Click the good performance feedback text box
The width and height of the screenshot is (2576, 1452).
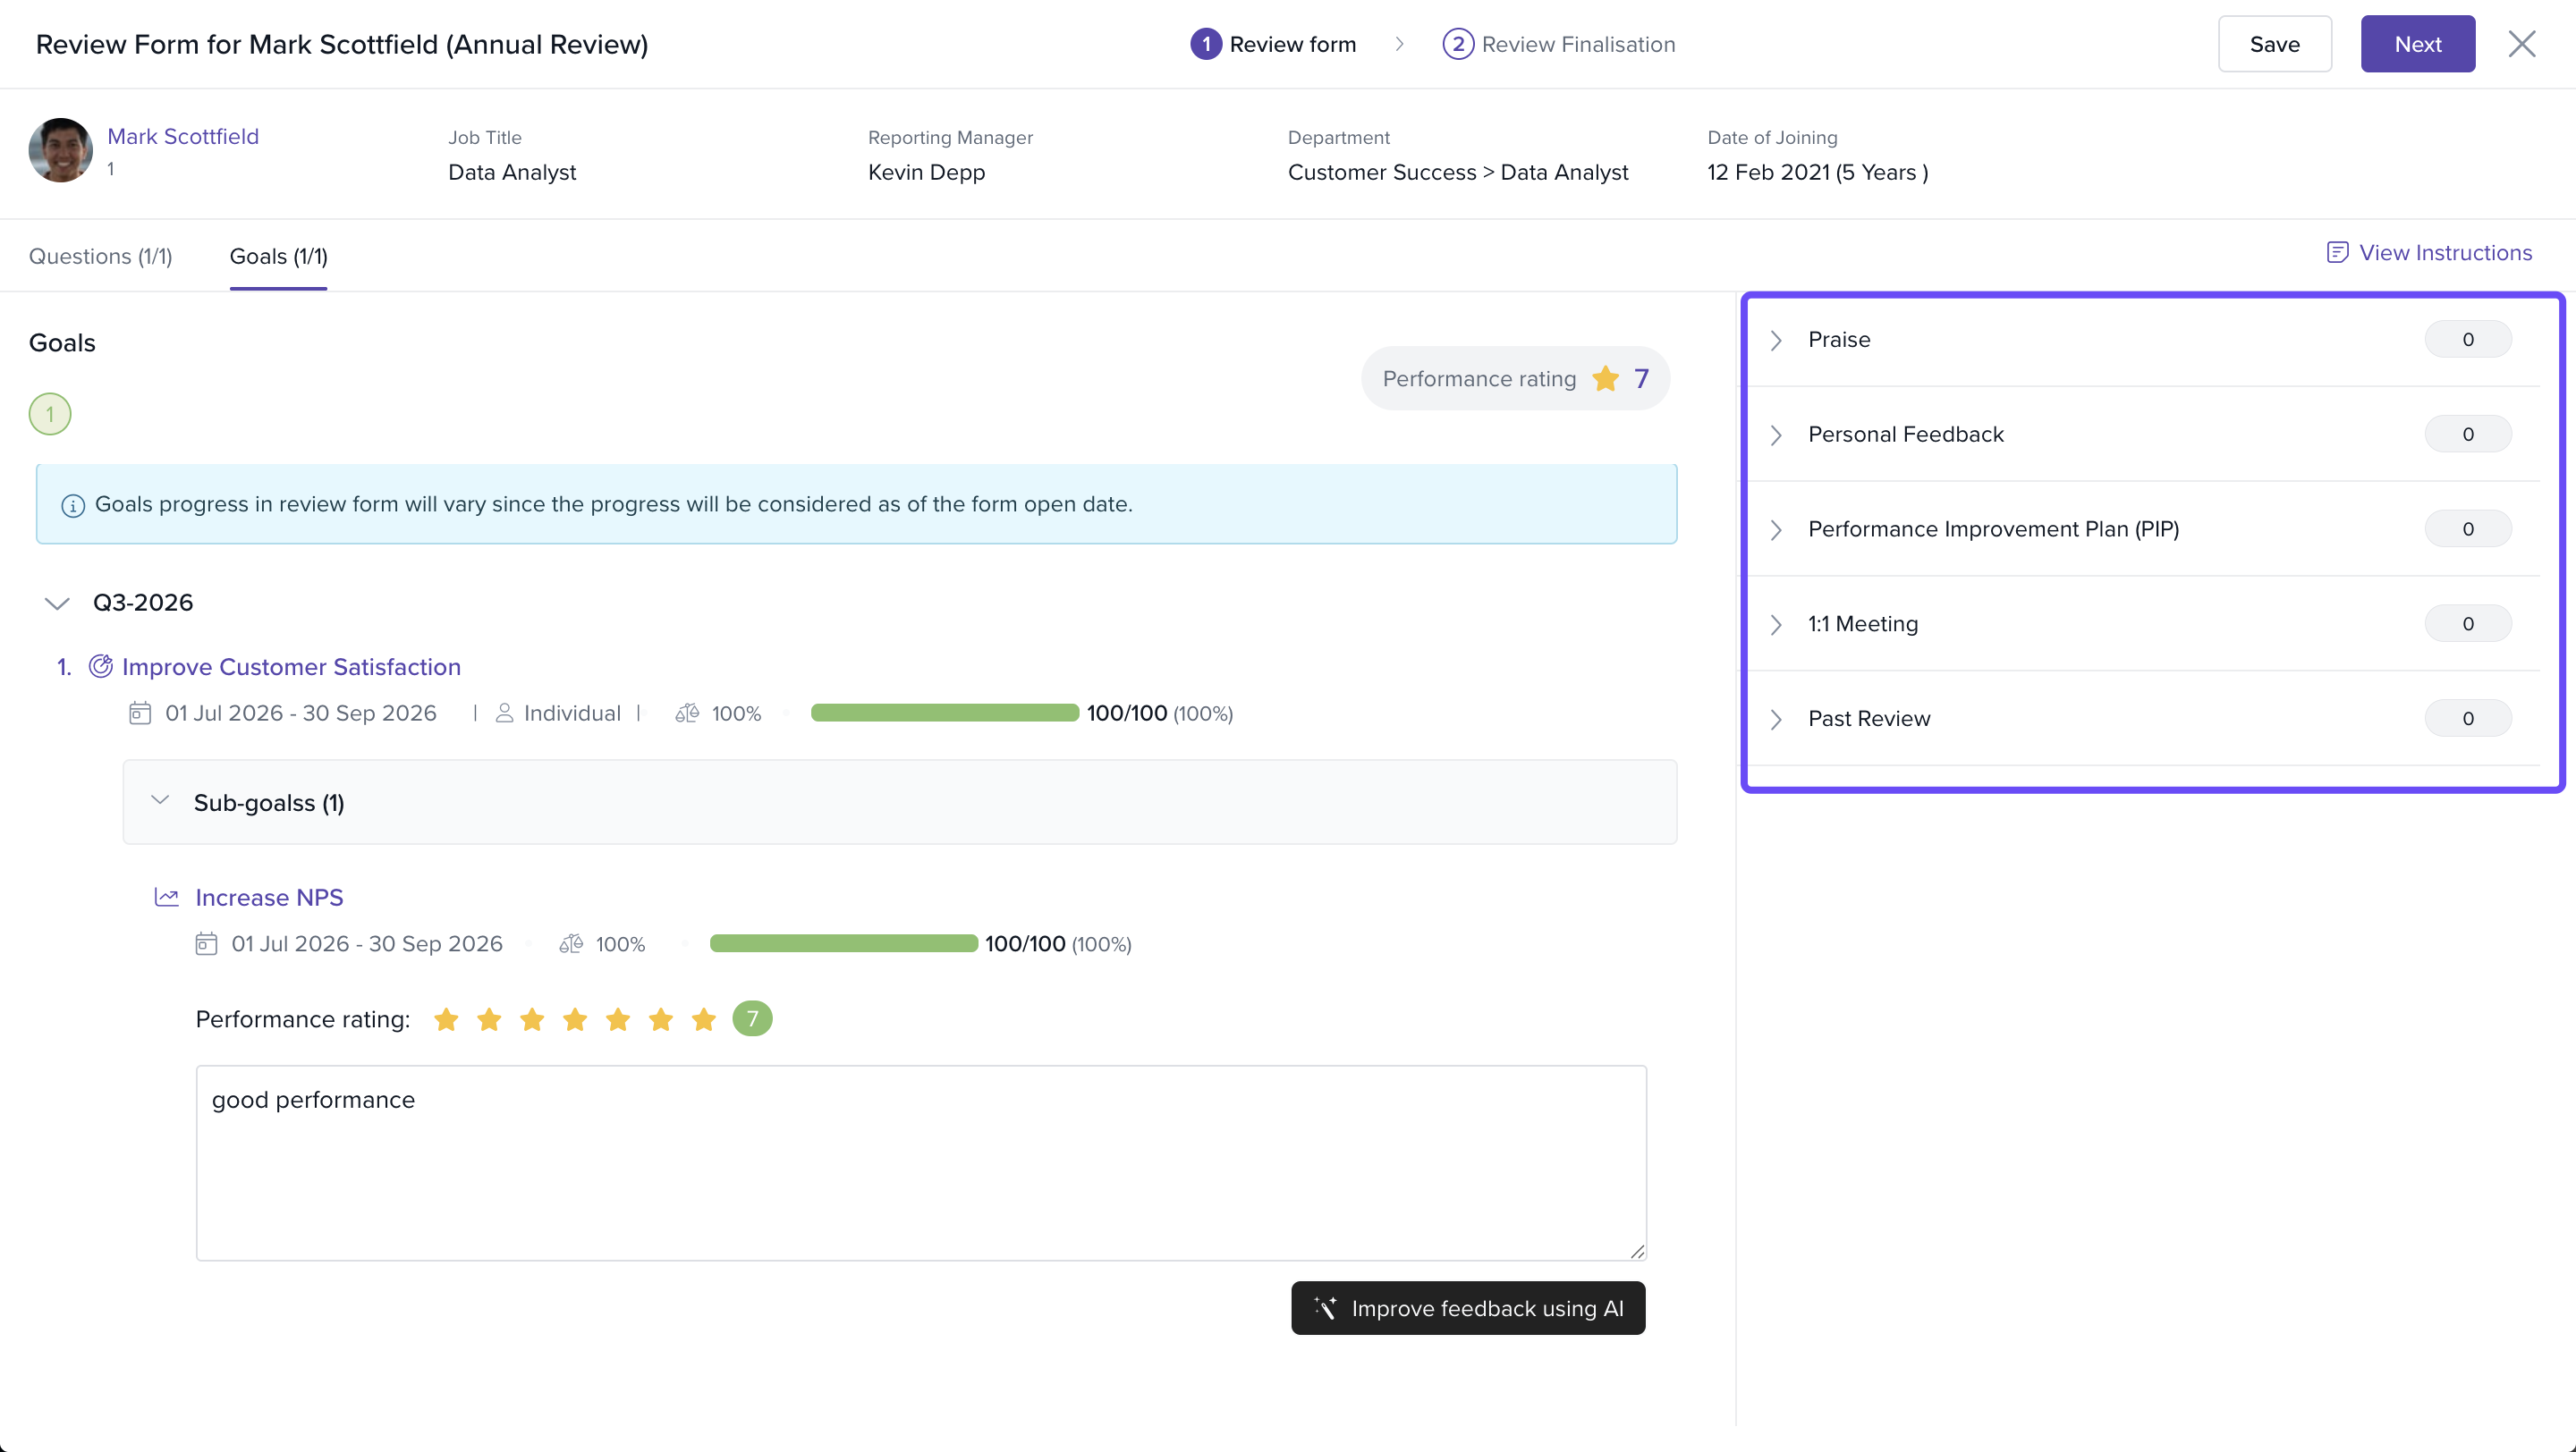coord(921,1163)
